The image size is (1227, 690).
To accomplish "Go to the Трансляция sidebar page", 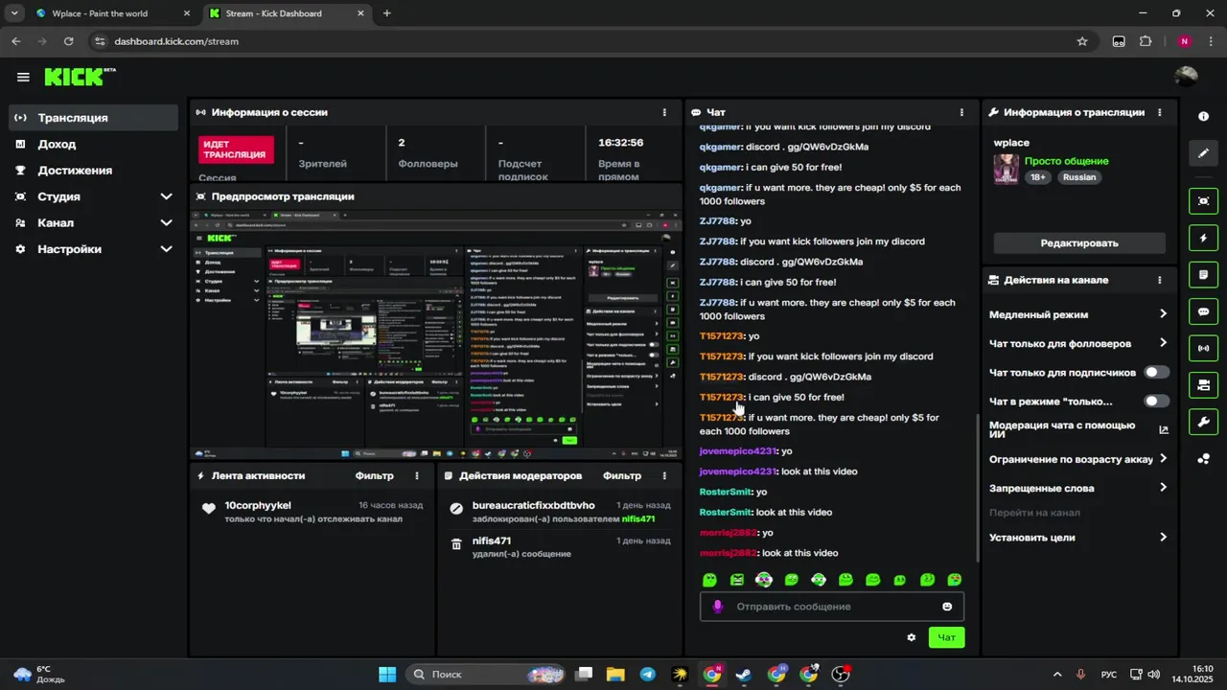I will coord(94,118).
